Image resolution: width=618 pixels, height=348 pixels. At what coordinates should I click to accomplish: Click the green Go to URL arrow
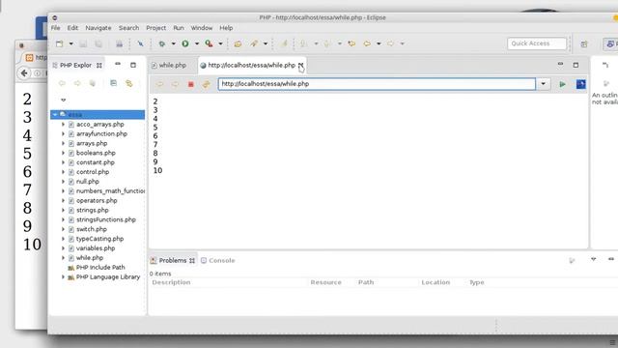[562, 84]
